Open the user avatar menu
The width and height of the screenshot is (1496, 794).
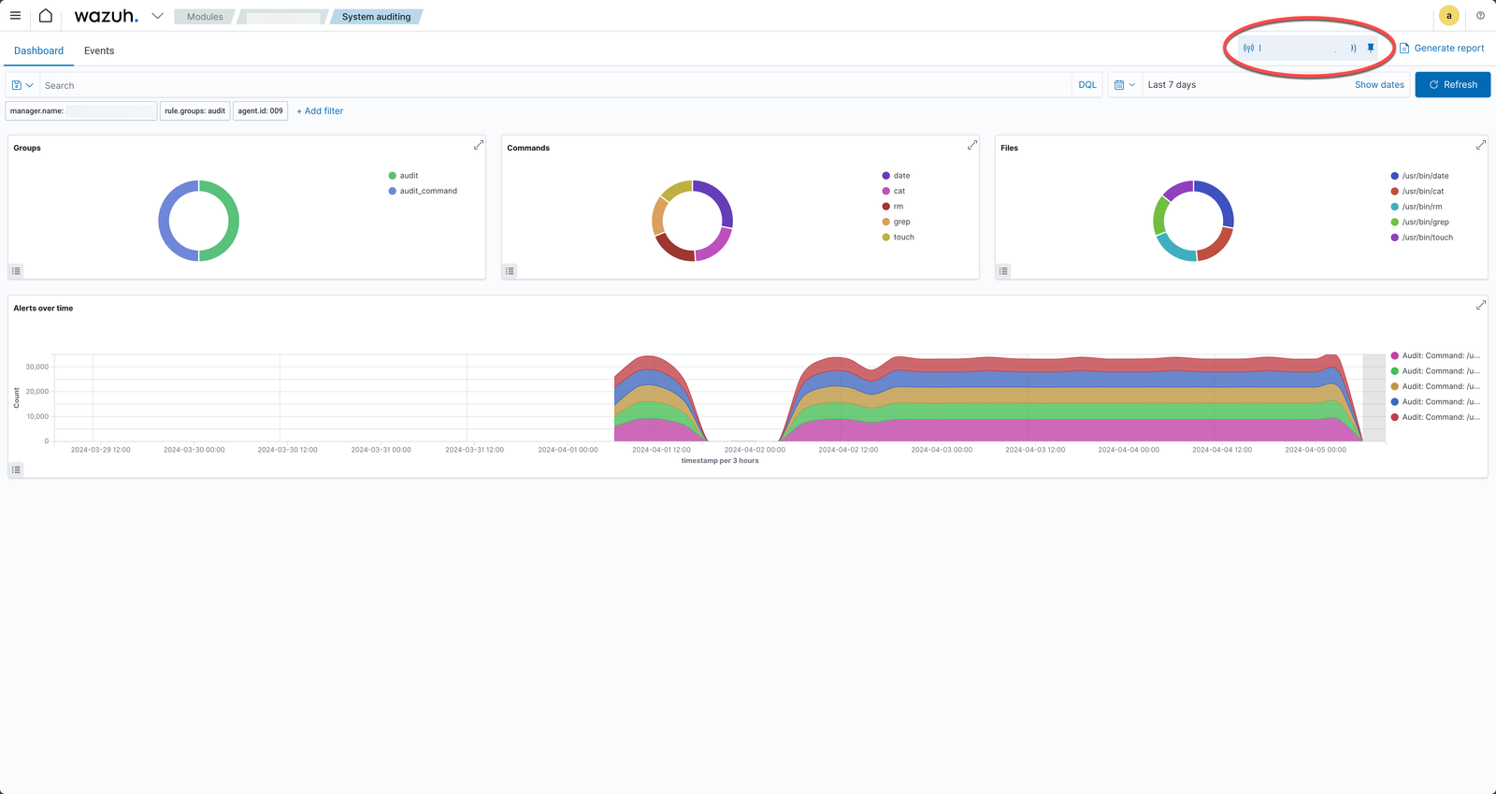click(x=1449, y=16)
